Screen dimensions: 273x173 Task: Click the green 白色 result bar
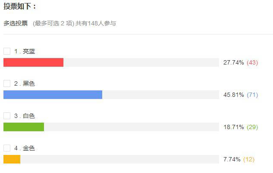coord(24,127)
